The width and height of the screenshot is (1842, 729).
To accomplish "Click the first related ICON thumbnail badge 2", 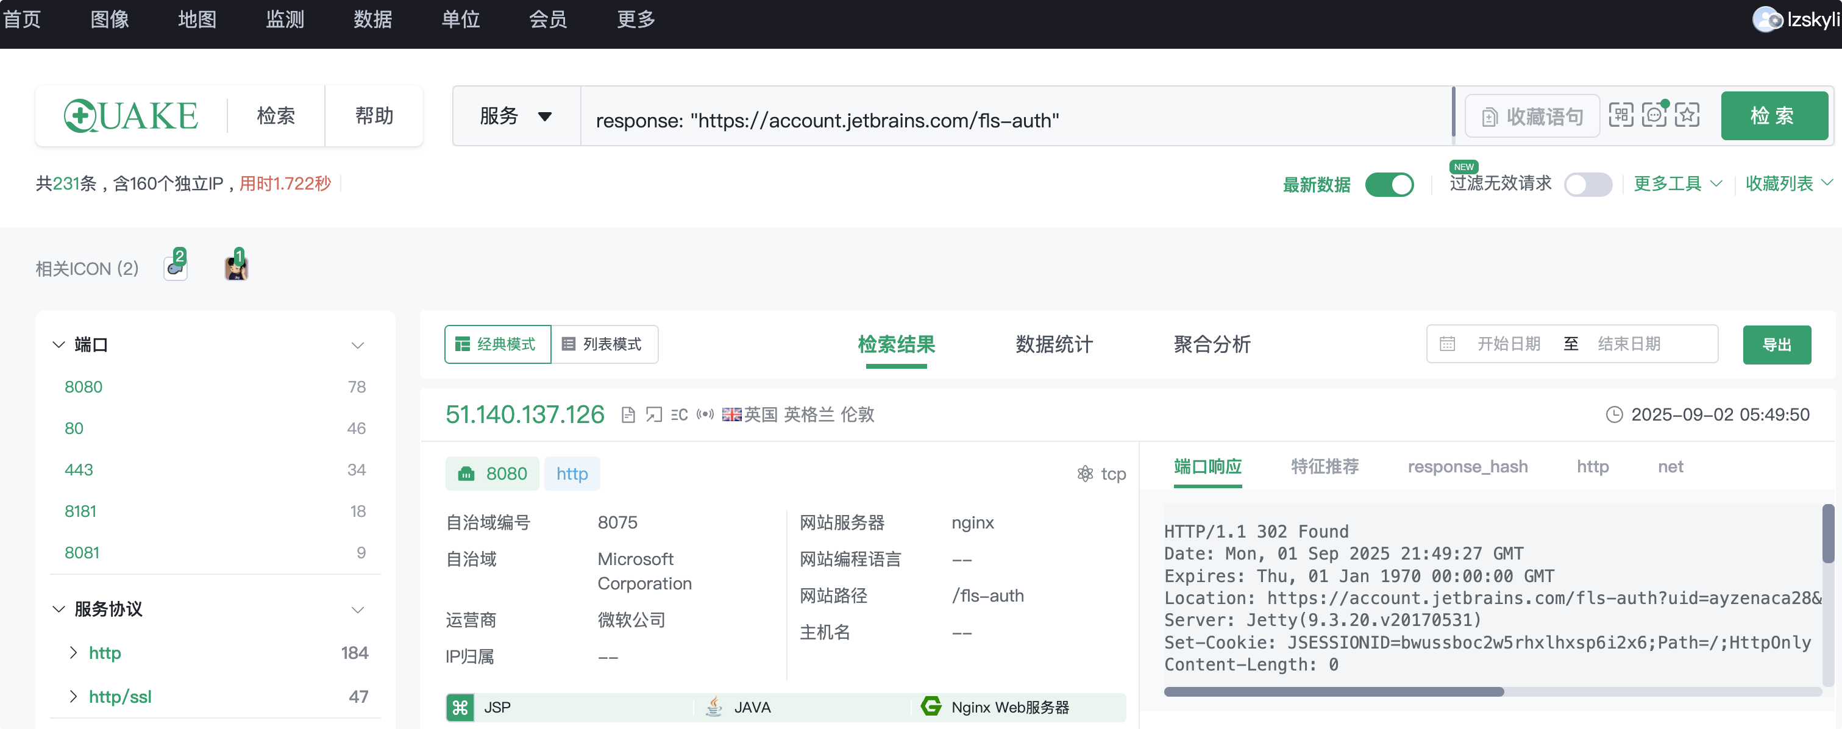I will point(175,268).
